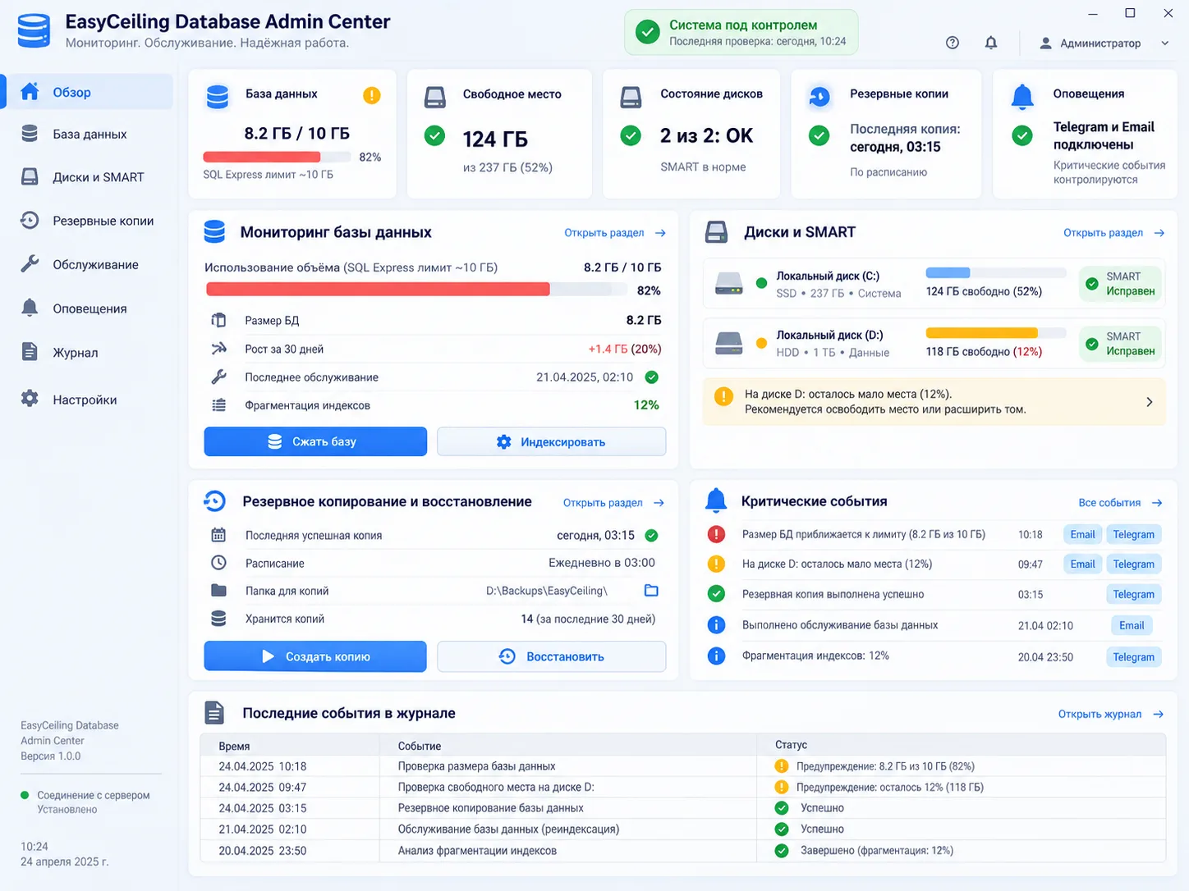Go to the Обзор sidebar section

point(89,92)
